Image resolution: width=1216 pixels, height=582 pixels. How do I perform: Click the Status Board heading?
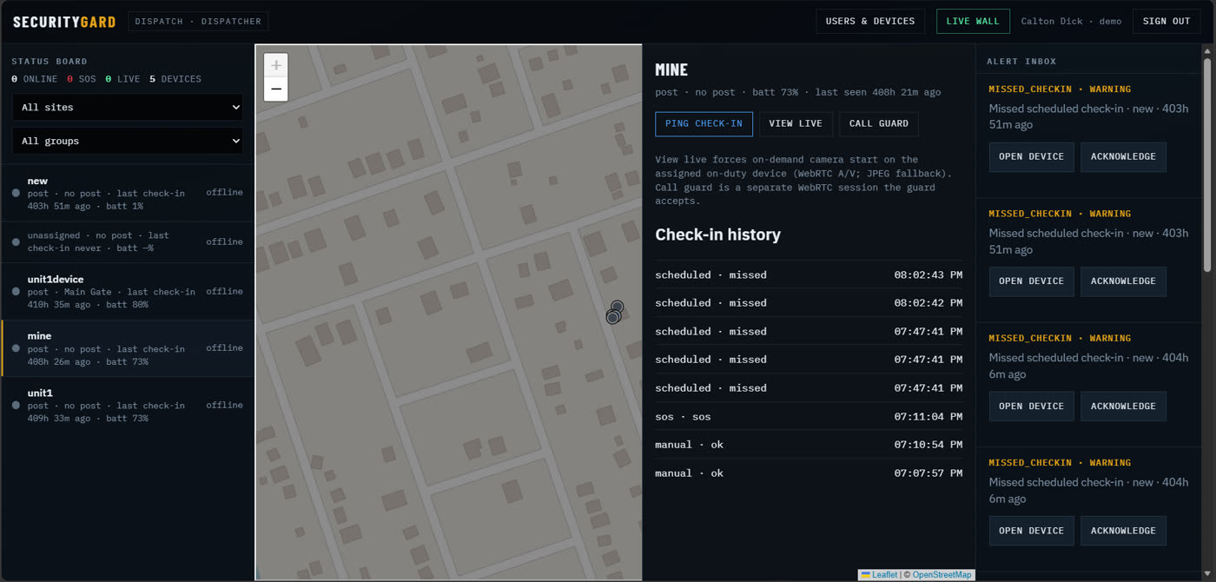50,62
